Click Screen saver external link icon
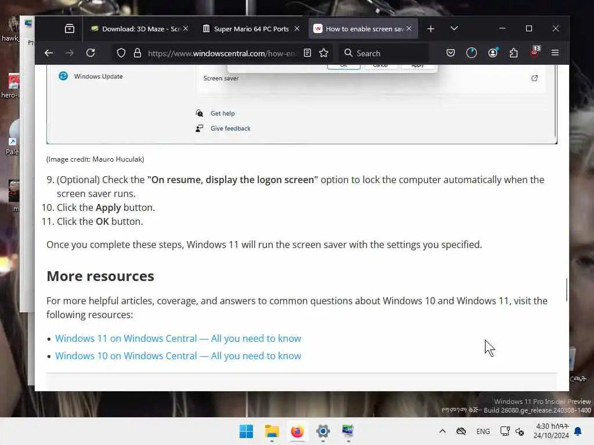This screenshot has width=594, height=445. tap(534, 78)
